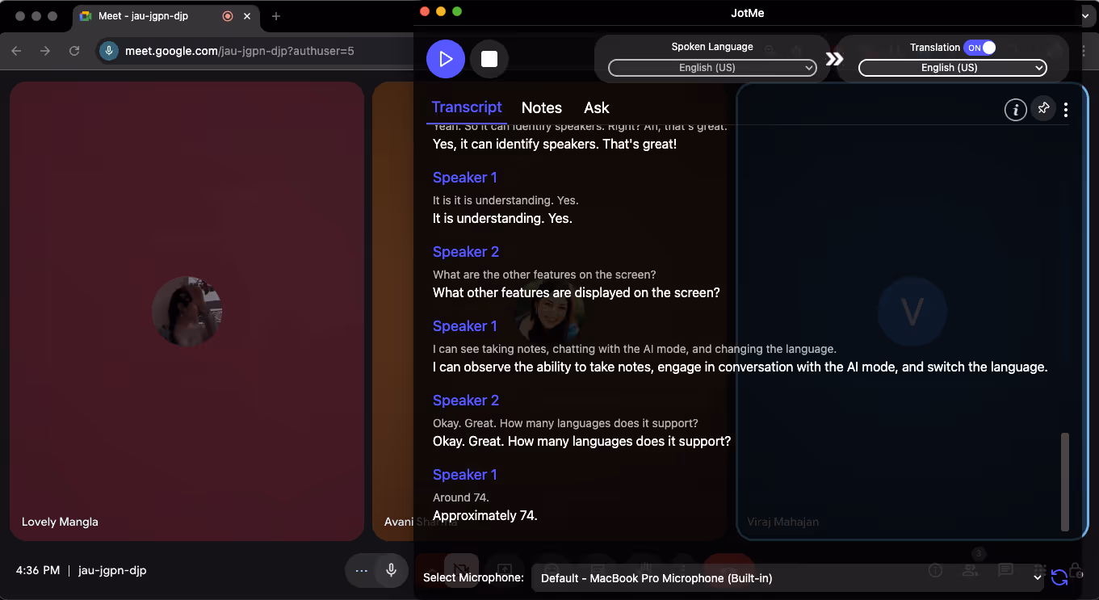Click 'Okay. Great. How many languages does it support?' translation
The image size is (1099, 600).
click(x=581, y=441)
